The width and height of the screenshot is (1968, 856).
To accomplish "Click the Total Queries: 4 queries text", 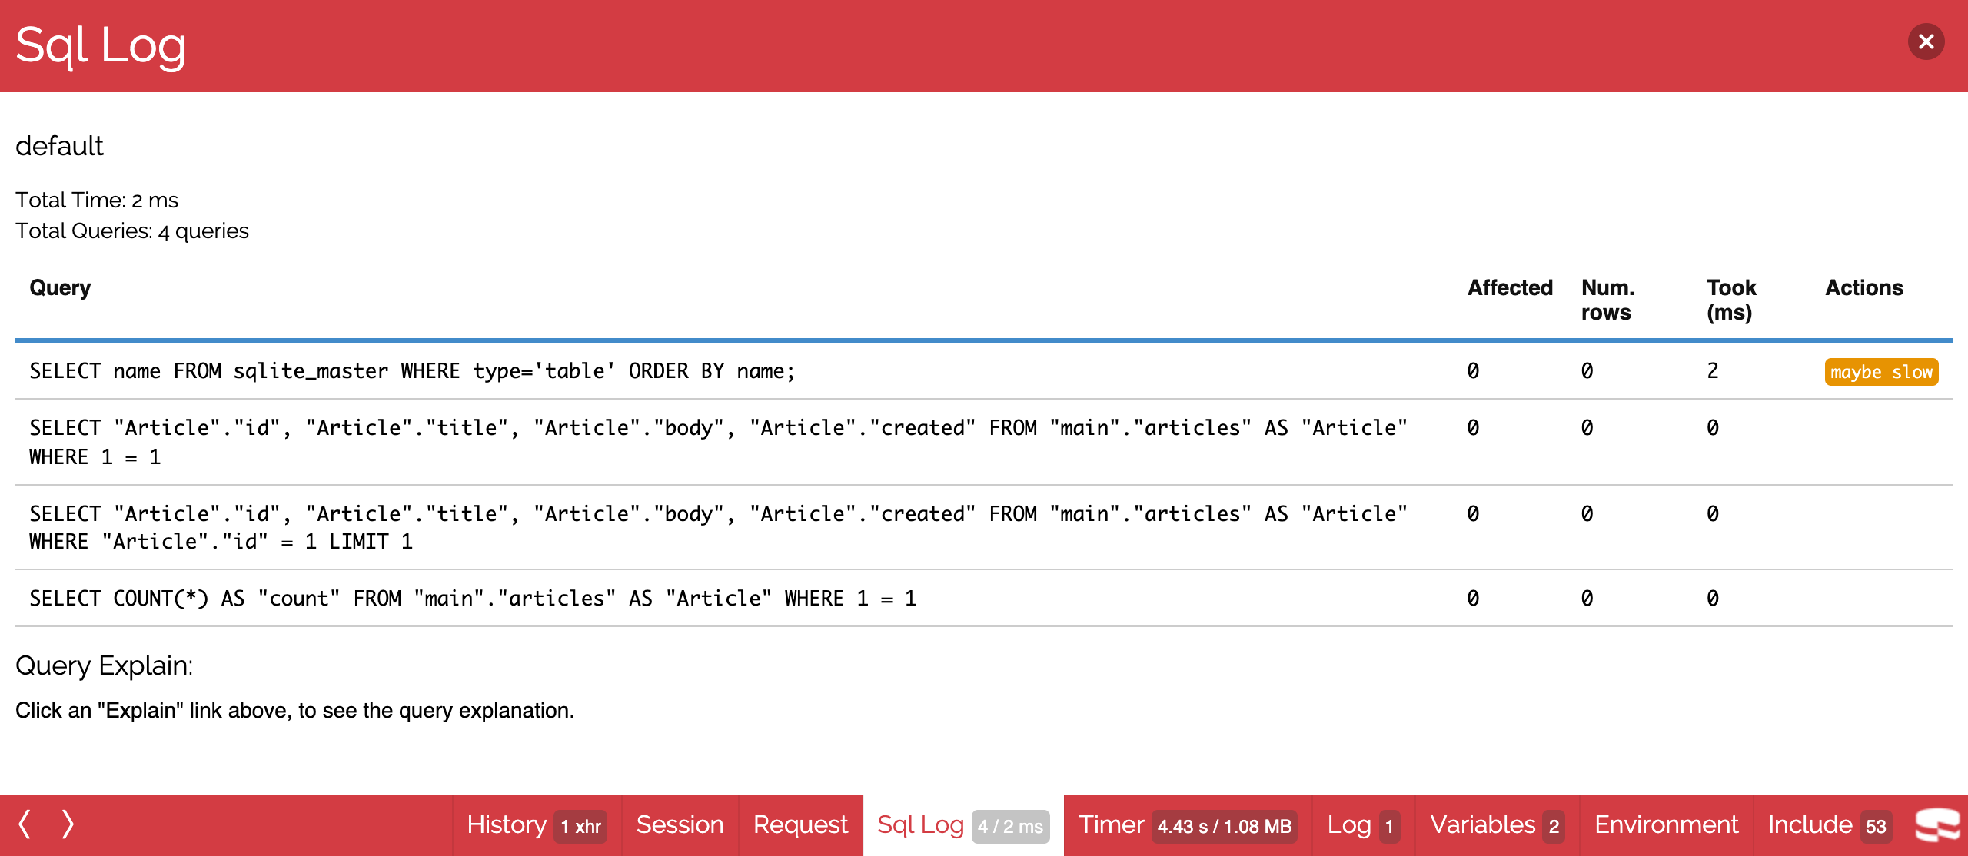I will (x=132, y=231).
